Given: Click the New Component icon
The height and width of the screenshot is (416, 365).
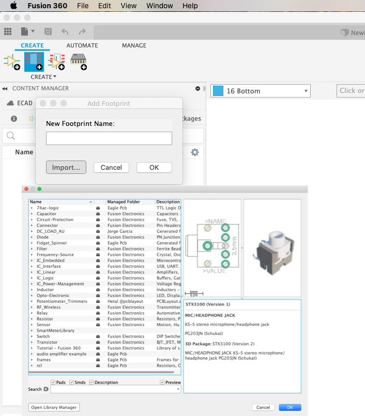Looking at the screenshot, I should tap(56, 62).
